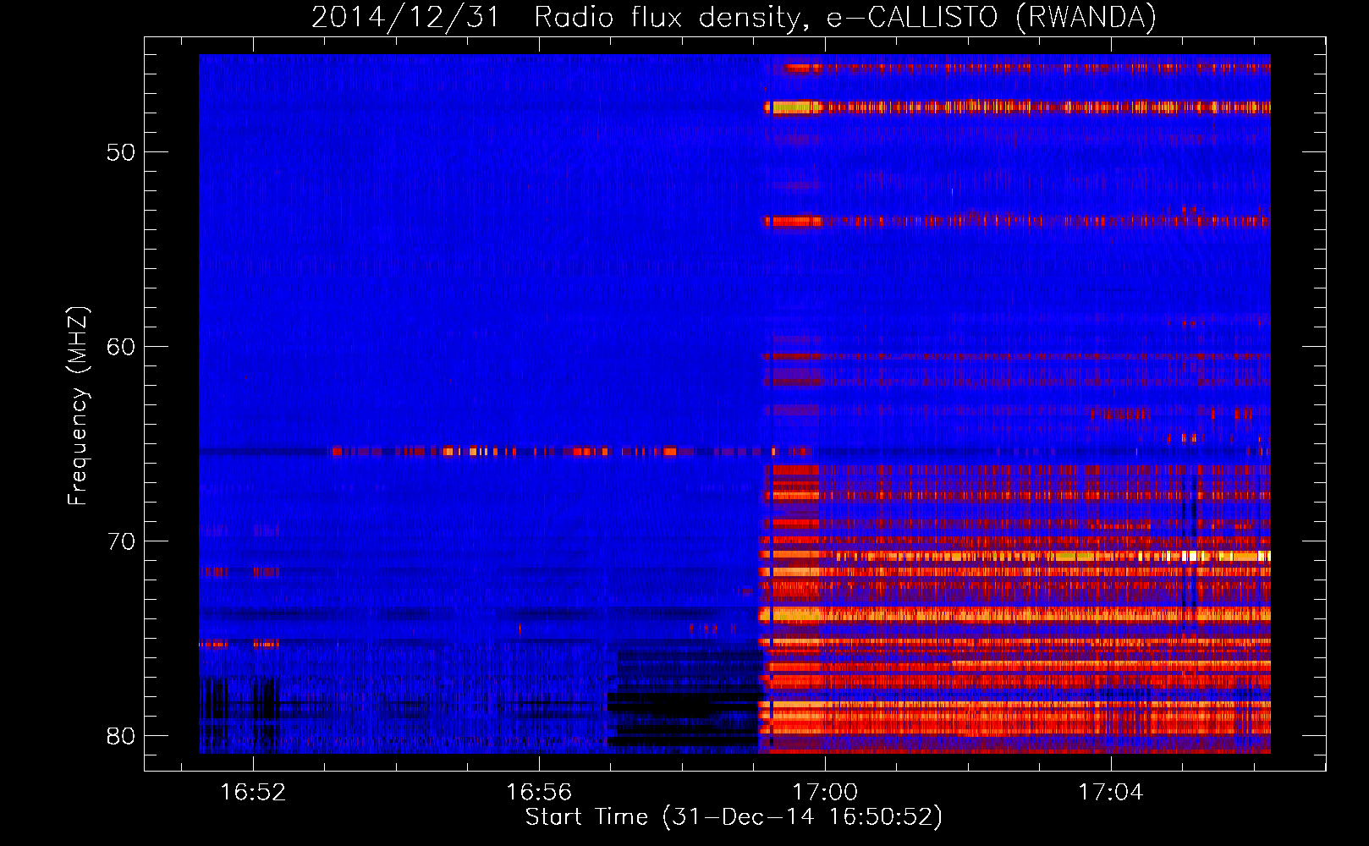Screen dimensions: 1369x846
Task: Click the plot title 'Radio flux density, e-CALLISTO (RWANDA)'
Action: (x=845, y=17)
